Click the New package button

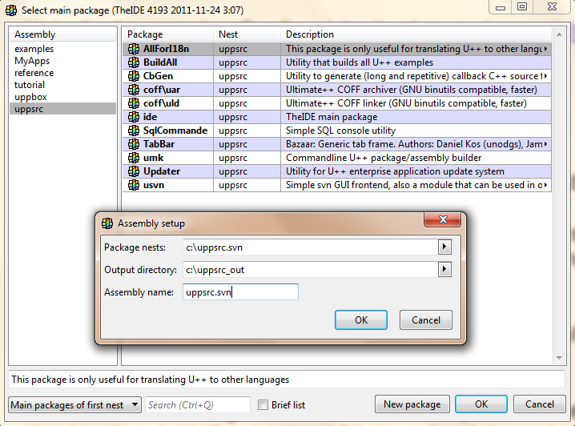(x=412, y=404)
